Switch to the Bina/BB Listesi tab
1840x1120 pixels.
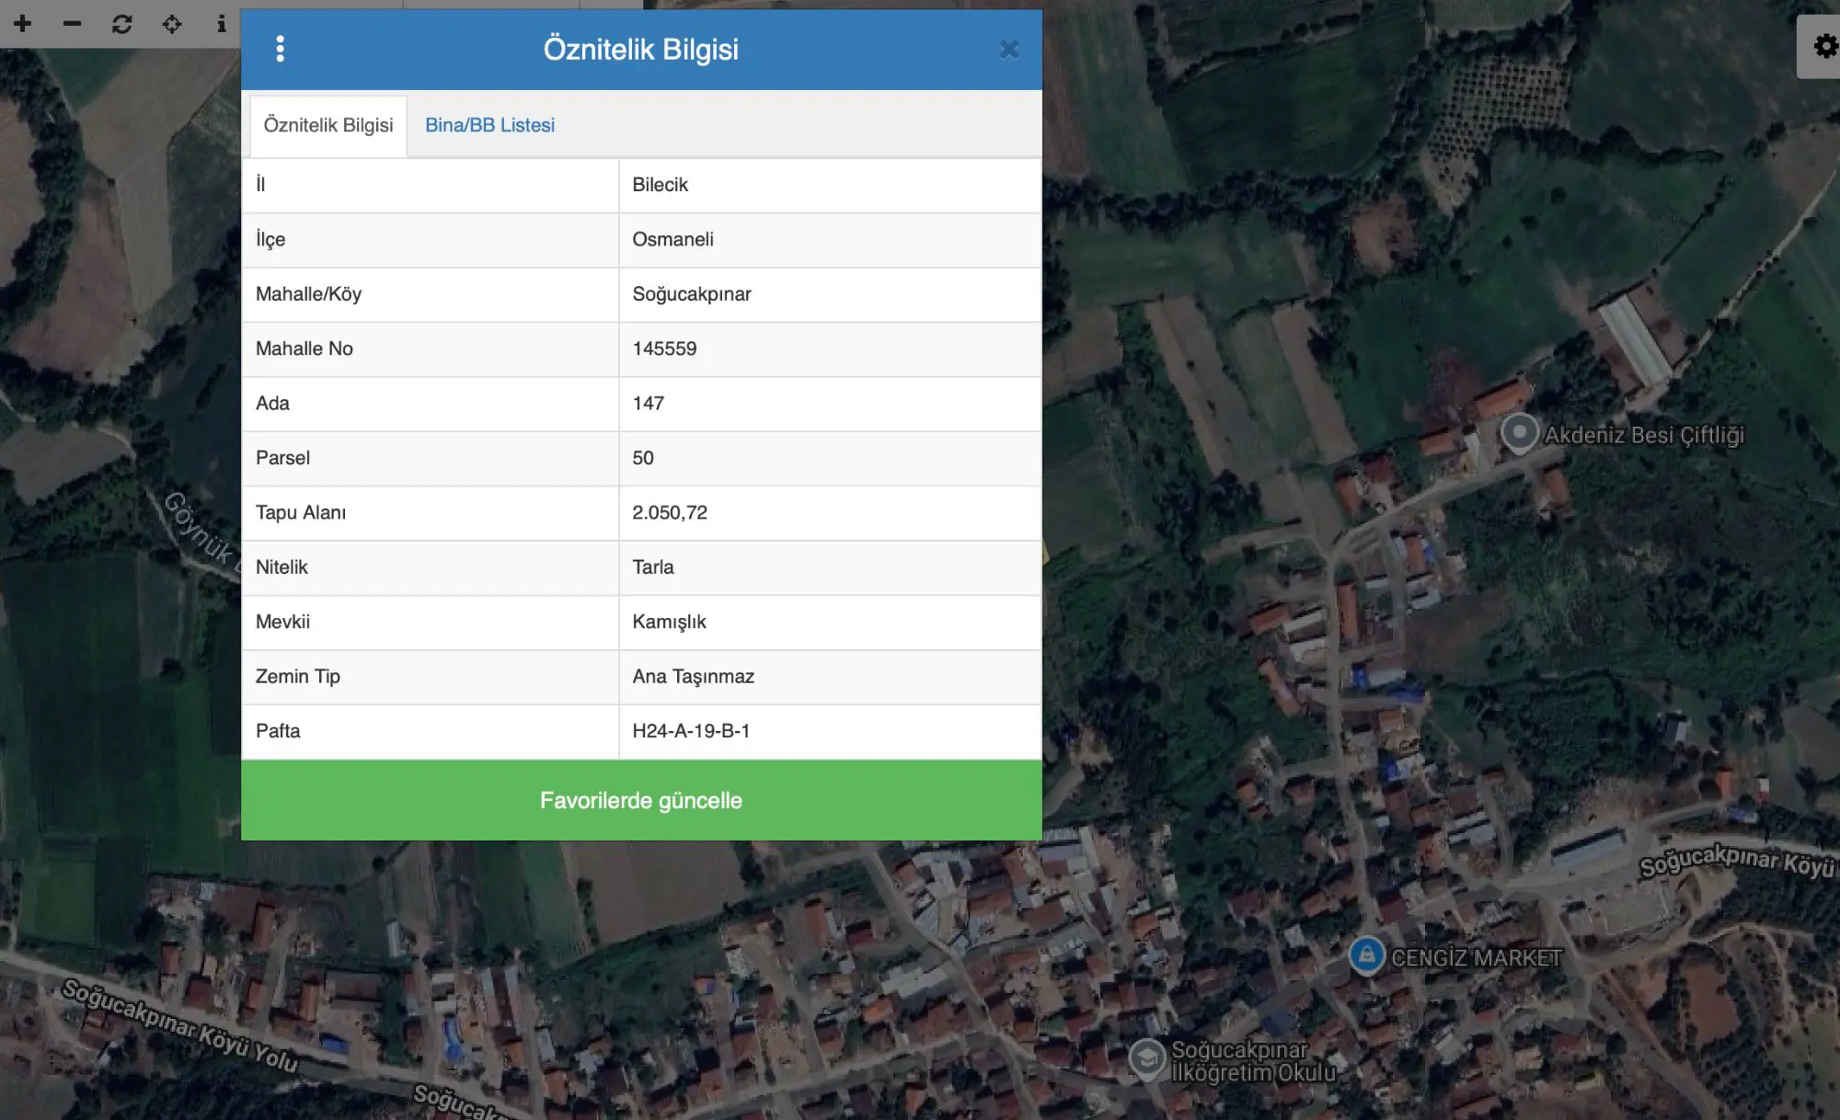tap(489, 126)
